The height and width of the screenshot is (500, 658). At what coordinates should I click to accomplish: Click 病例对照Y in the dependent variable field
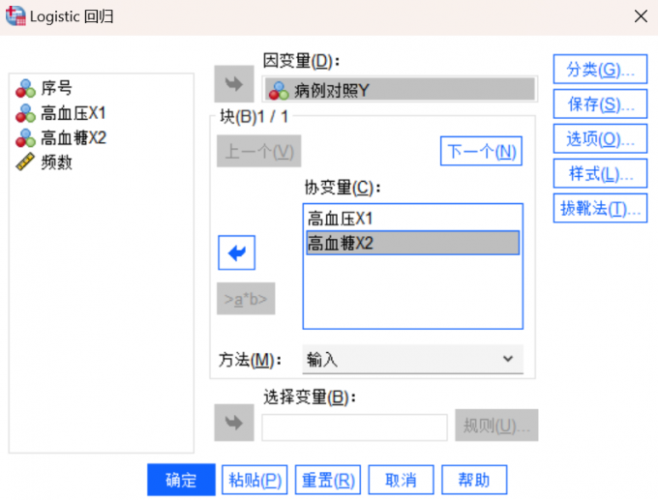tap(400, 90)
